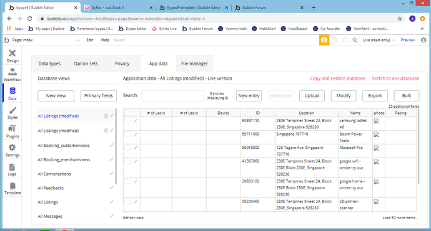431x231 pixels.
Task: Expand the Page: index dropdown
Action: (46, 40)
